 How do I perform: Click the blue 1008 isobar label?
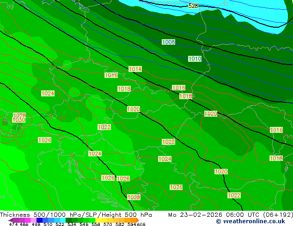168,42
